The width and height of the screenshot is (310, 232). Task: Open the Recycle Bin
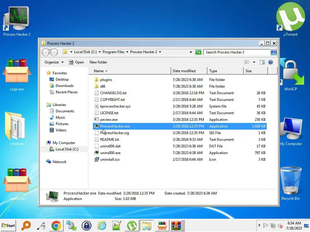290,183
